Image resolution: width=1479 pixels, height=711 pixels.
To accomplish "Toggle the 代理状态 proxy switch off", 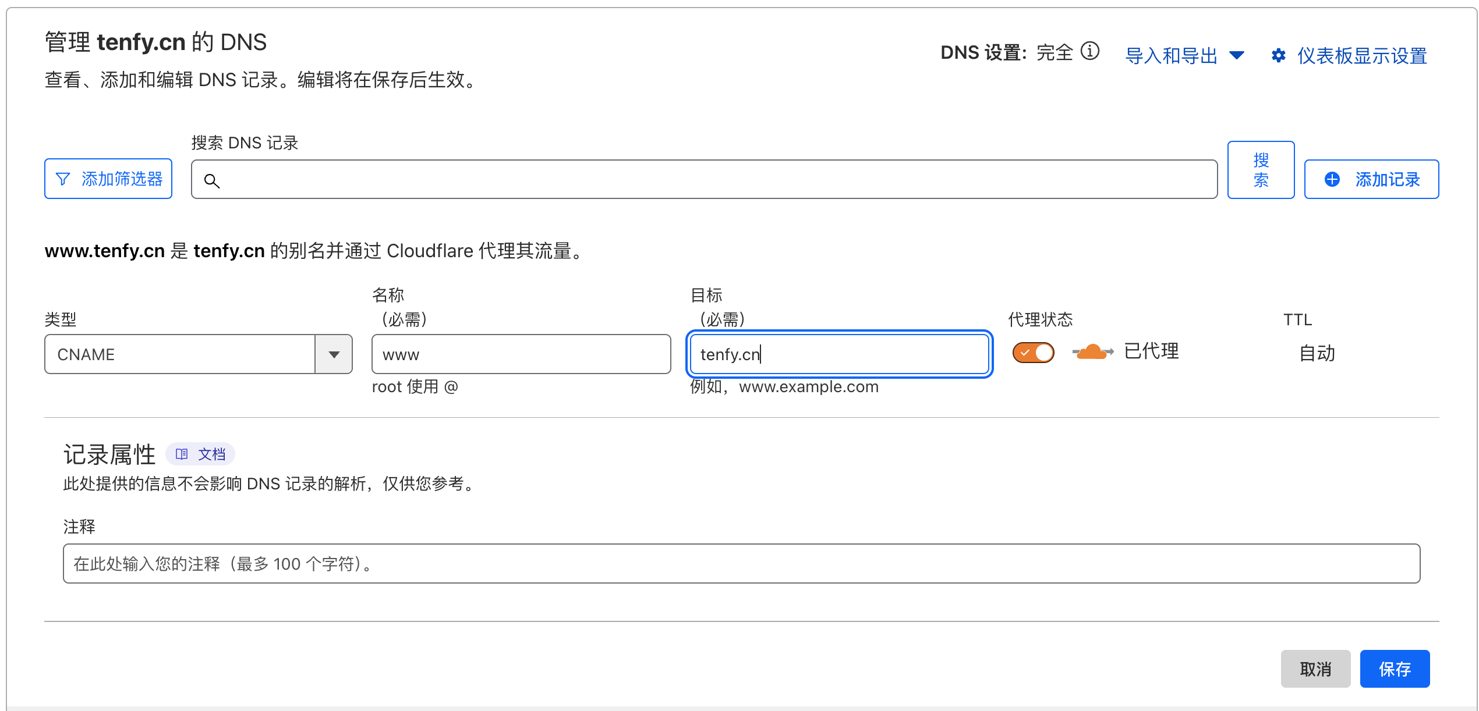I will [1034, 352].
